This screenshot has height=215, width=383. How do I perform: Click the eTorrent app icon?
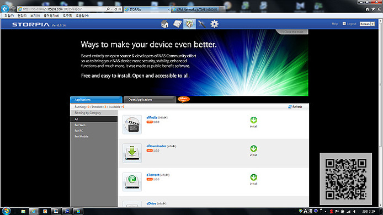coord(132,182)
